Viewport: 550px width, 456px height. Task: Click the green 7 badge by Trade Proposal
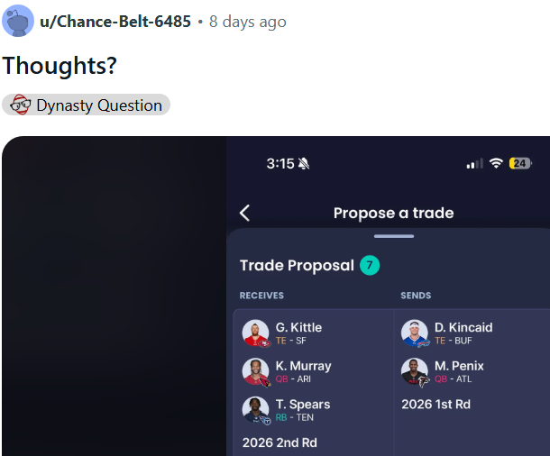coord(370,265)
